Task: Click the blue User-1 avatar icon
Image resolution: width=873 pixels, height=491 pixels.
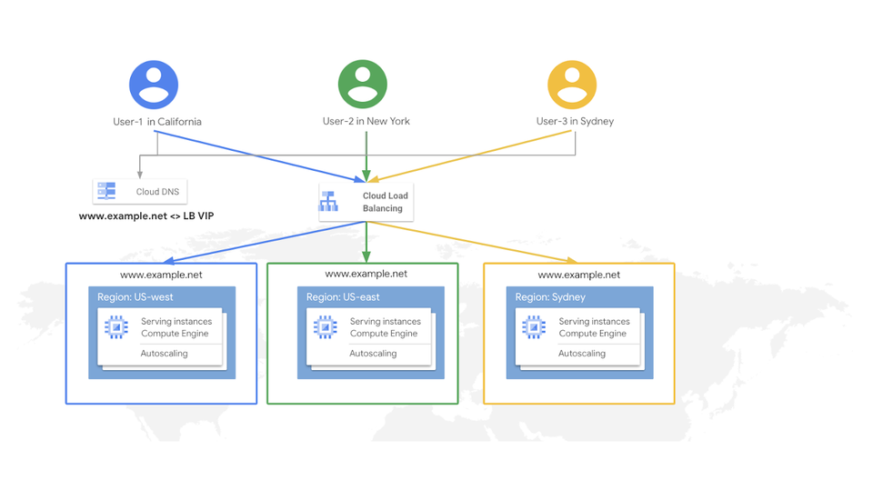Action: (154, 85)
